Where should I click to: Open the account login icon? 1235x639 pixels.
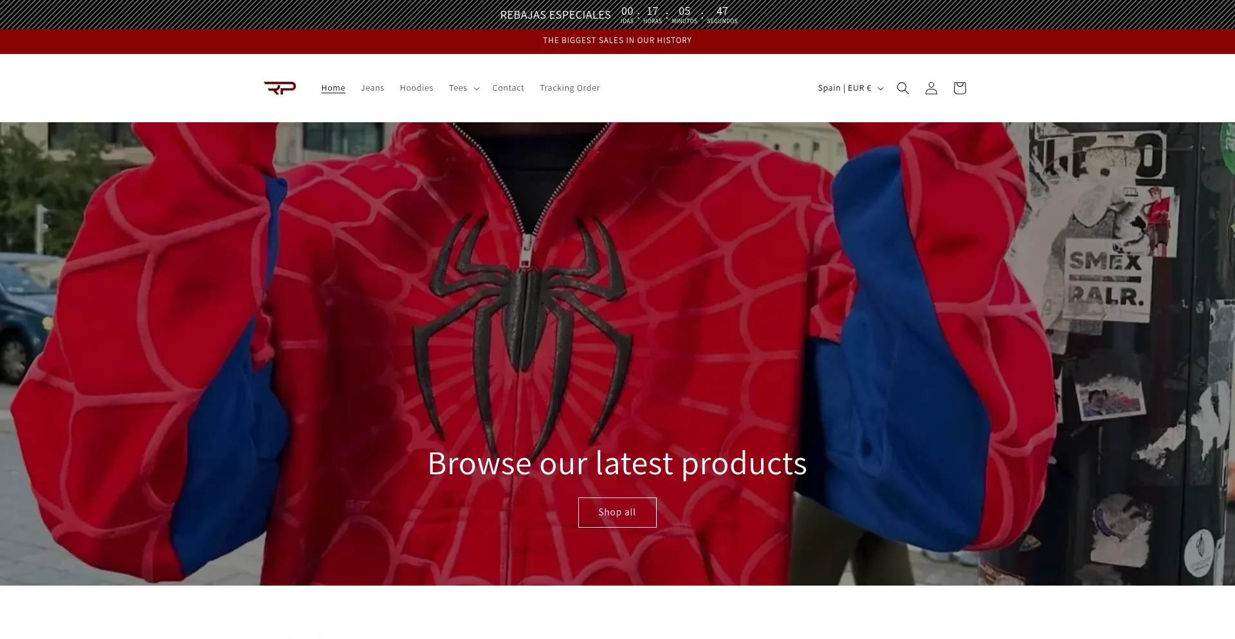click(x=931, y=88)
